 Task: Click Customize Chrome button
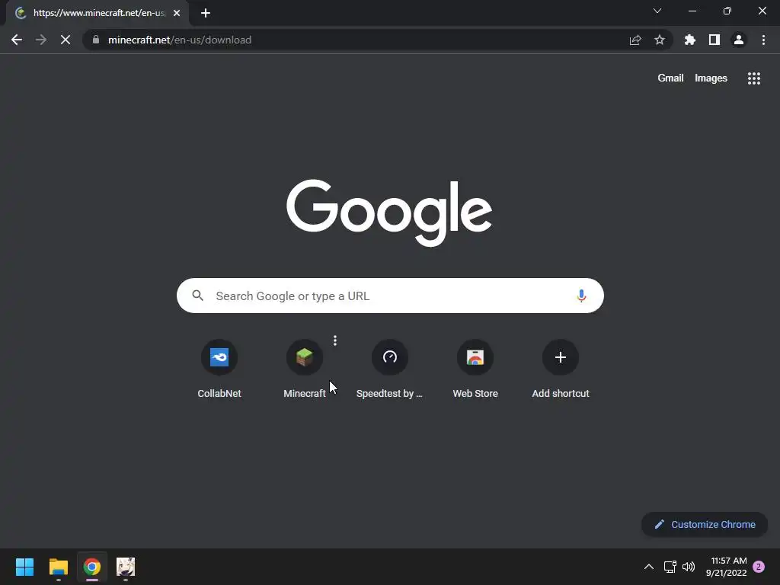point(705,524)
